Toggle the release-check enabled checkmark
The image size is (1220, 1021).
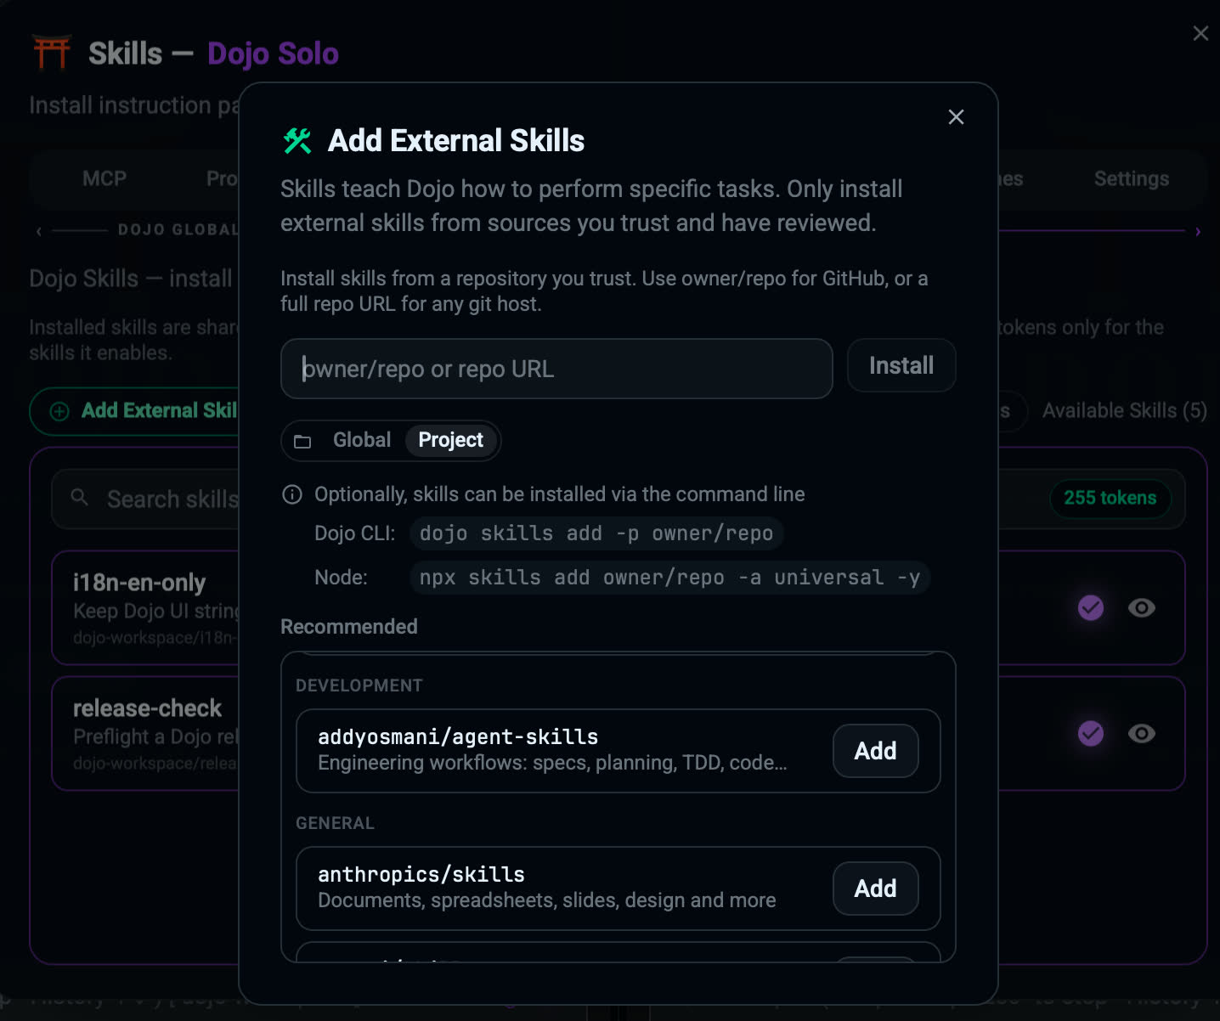(x=1091, y=733)
